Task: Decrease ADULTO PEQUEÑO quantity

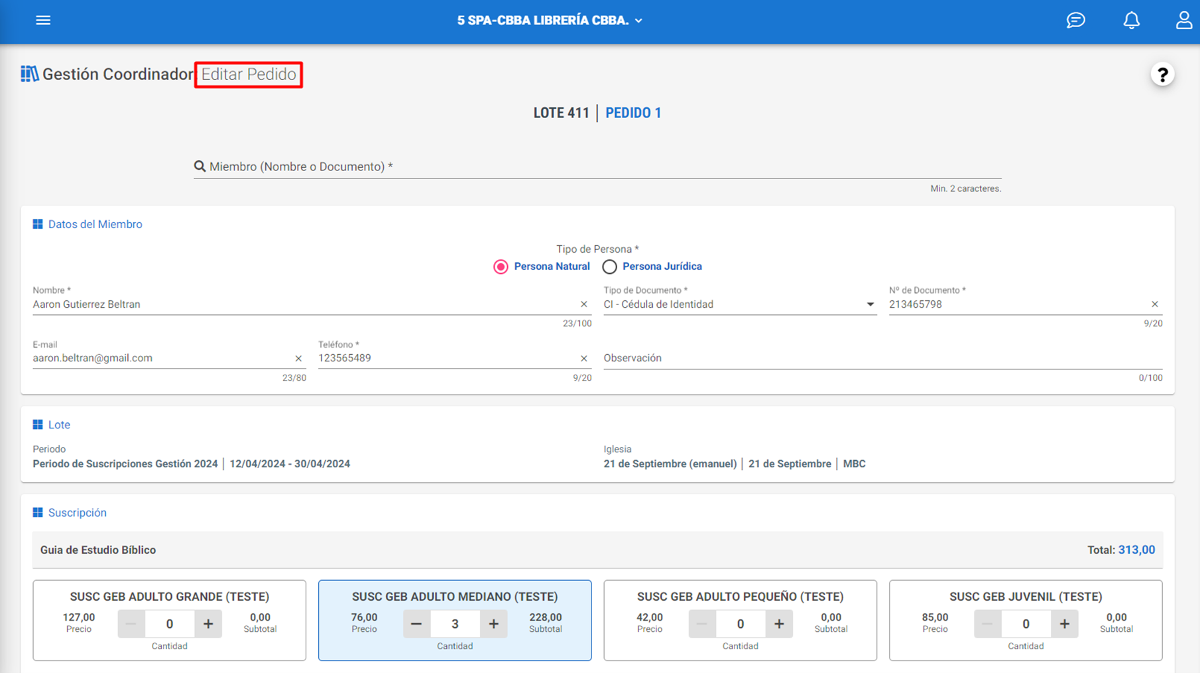Action: [x=702, y=624]
